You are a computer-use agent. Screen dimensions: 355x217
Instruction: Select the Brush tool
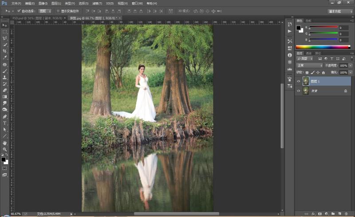click(4, 71)
